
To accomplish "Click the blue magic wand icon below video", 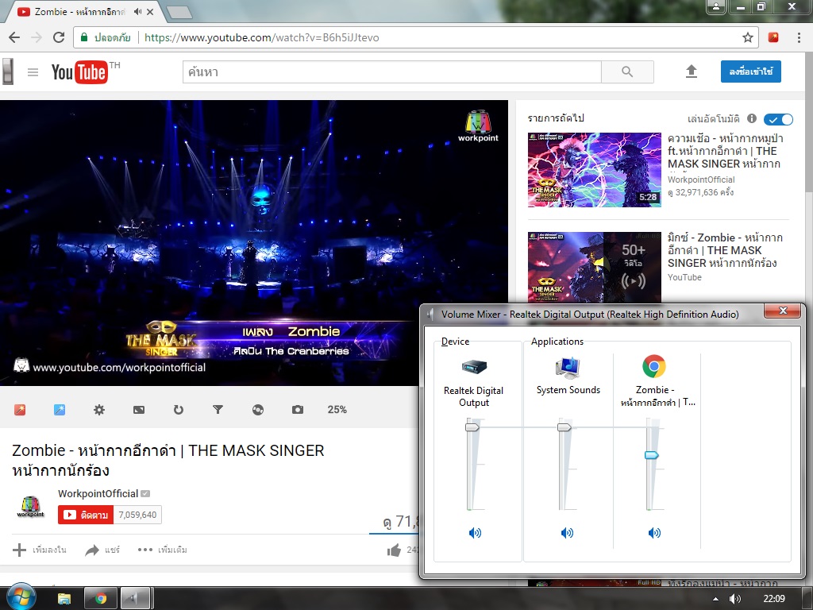I will (60, 410).
